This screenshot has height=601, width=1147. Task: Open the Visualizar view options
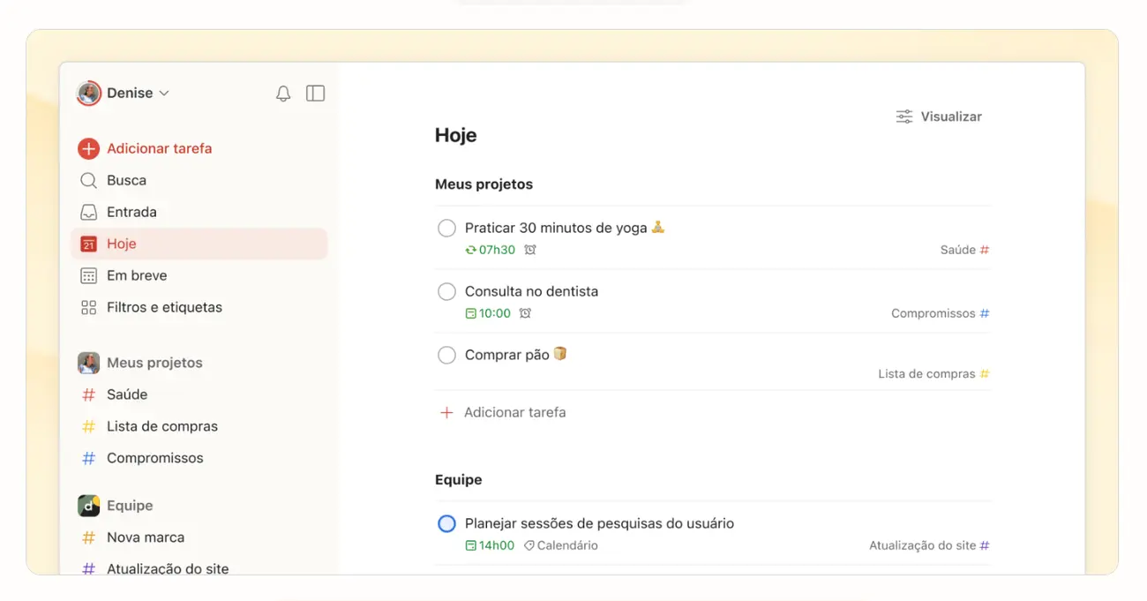point(938,116)
